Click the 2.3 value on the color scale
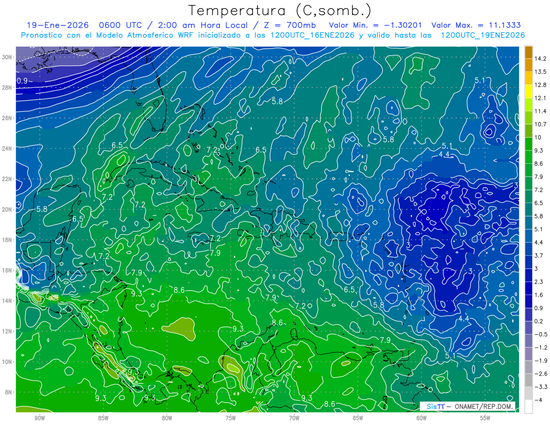The width and height of the screenshot is (550, 424). pos(539,281)
